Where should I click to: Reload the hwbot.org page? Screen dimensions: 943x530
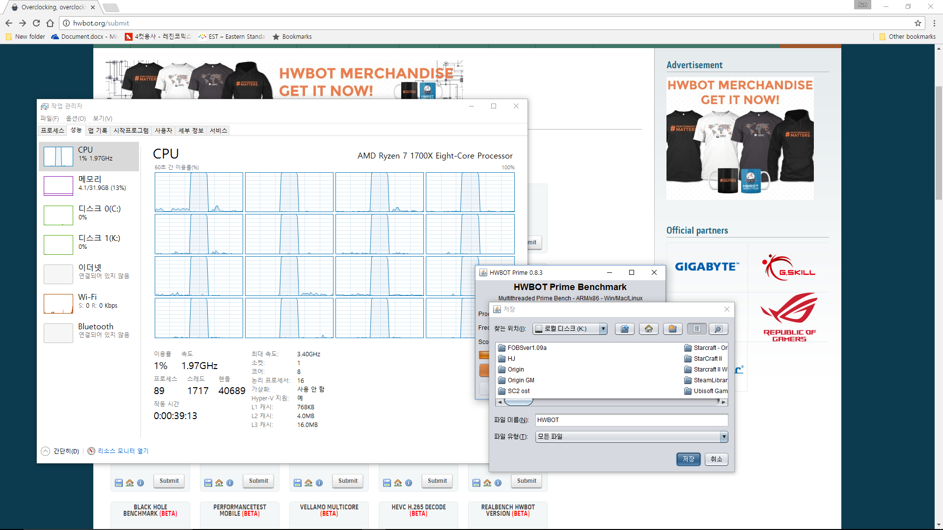coord(36,23)
